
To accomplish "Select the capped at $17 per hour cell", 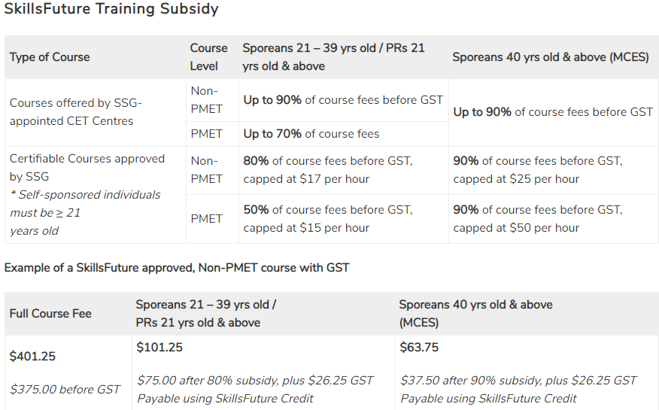I will pos(327,170).
